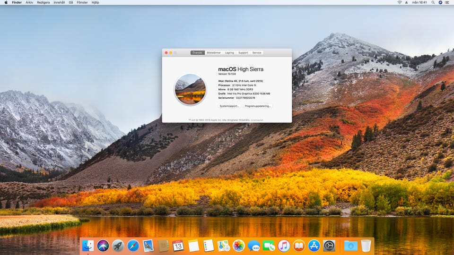Open Calendar icon showing 13
Image resolution: width=454 pixels, height=255 pixels.
pos(178,246)
